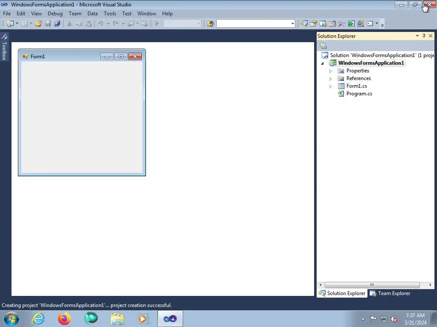This screenshot has width=437, height=327.
Task: Click the Undo arrow icon
Action: 101,24
